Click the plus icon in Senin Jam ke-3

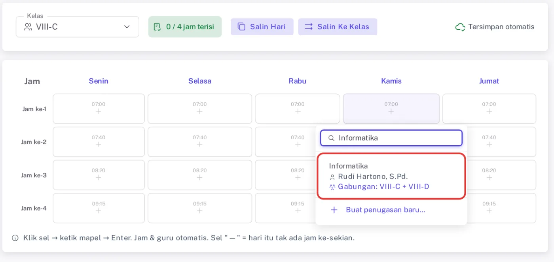(99, 178)
